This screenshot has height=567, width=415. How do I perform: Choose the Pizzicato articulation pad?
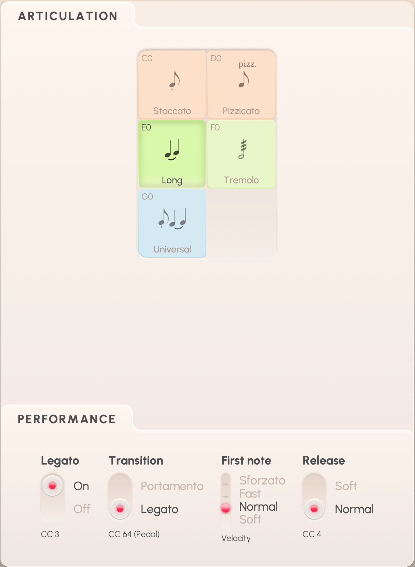coord(241,85)
